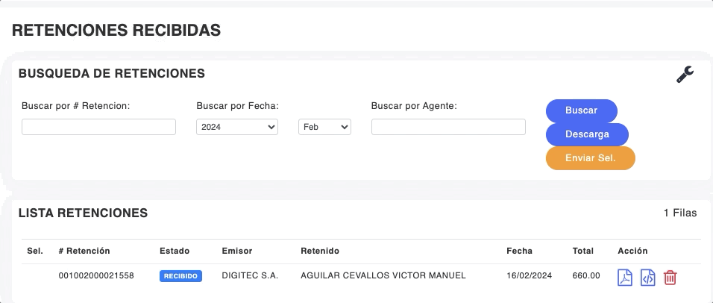The width and height of the screenshot is (713, 303).
Task: Click the name AGUILAR CEVALLOS VICTOR MANUEL
Action: coord(383,276)
